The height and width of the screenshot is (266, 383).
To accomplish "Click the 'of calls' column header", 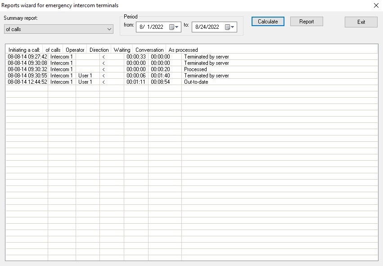I will (x=53, y=50).
